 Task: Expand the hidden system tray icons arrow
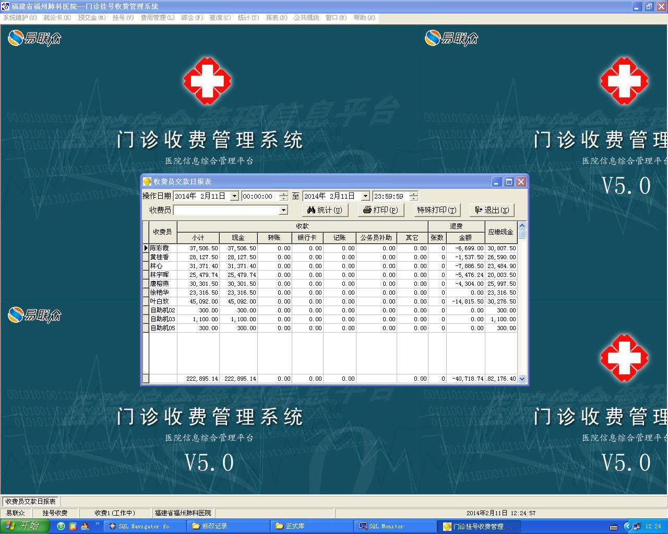pos(628,527)
